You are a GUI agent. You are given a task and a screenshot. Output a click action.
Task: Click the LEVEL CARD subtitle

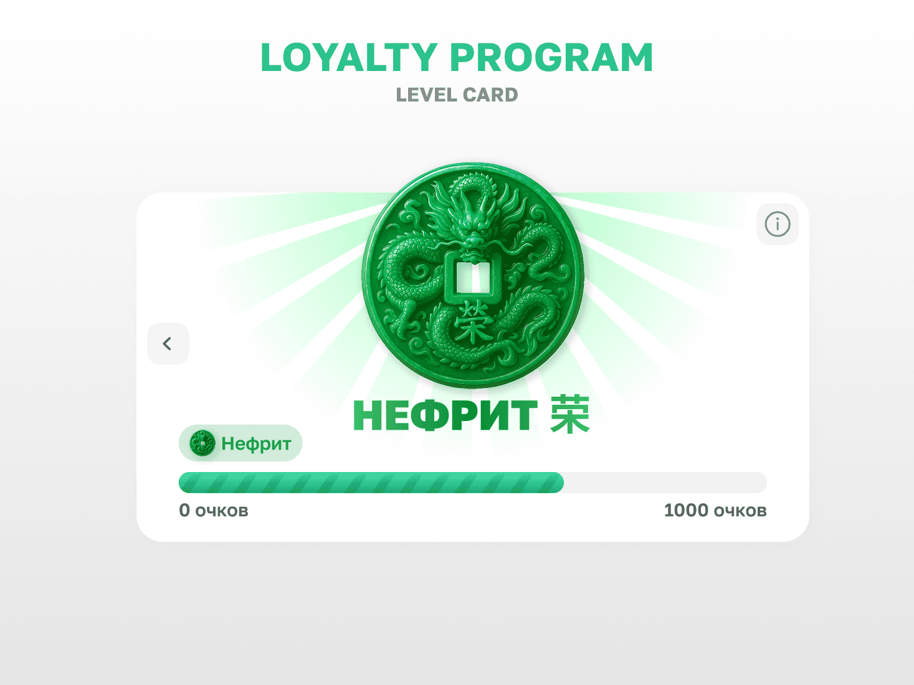tap(457, 95)
